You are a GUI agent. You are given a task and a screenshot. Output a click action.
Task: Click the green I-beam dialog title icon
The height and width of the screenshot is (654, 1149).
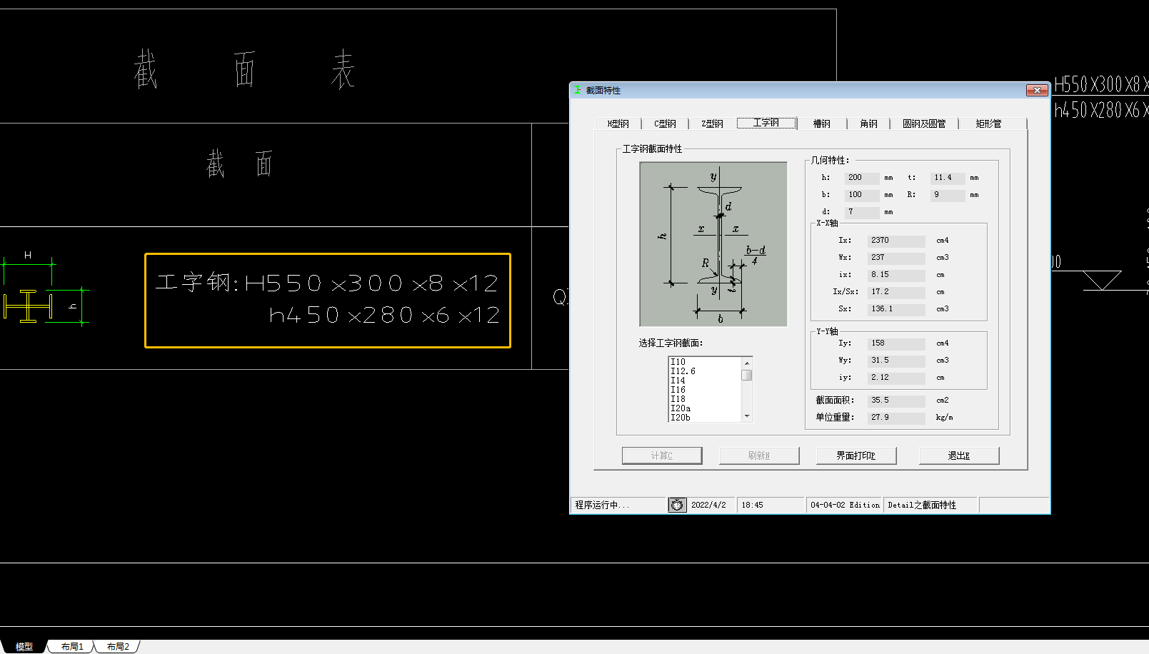(x=577, y=90)
